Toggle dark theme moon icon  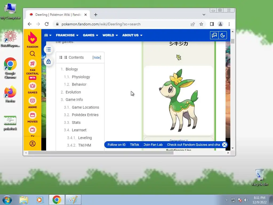coord(223,35)
